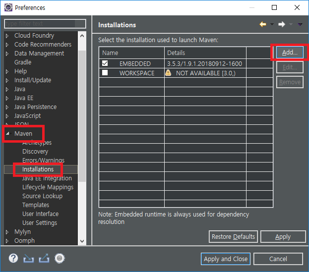The width and height of the screenshot is (309, 272).
Task: Click the Apply button
Action: (283, 236)
